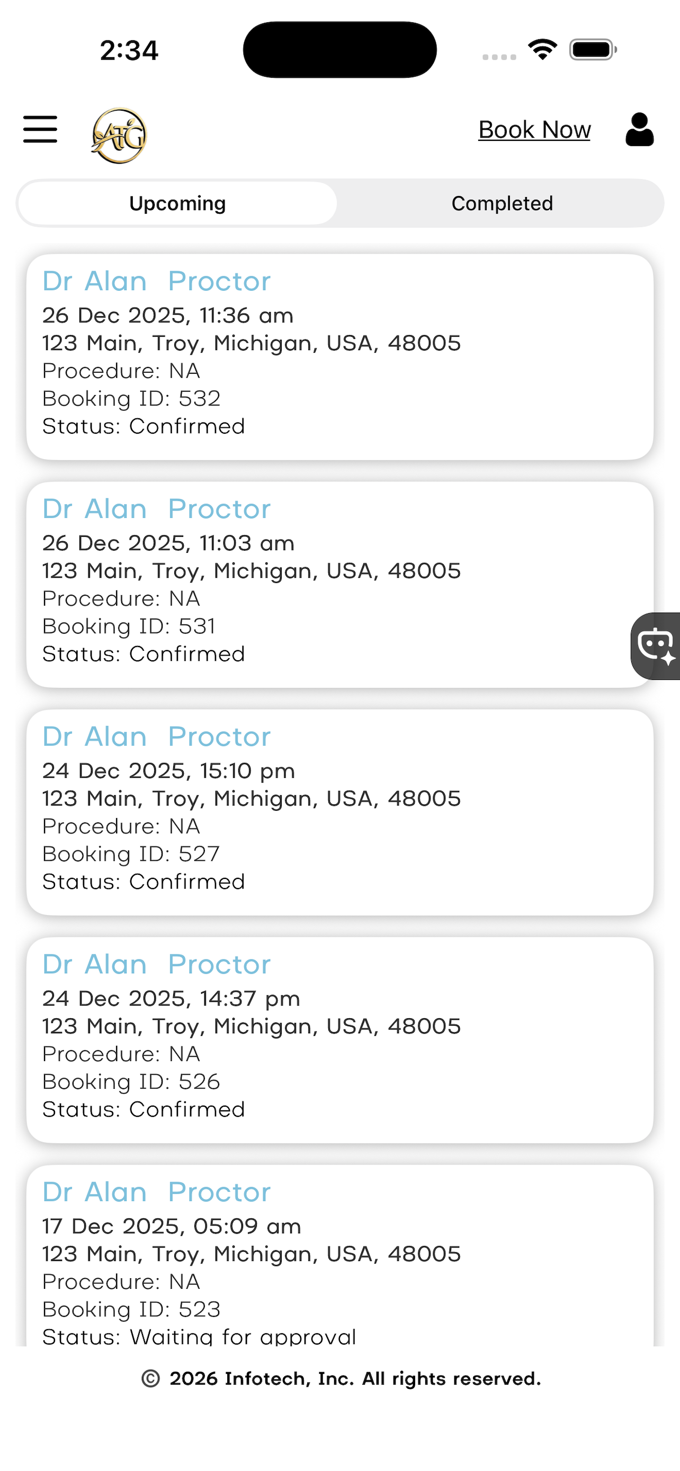Select Dr Alan Proctor name dated 24 Dec 15:10
The width and height of the screenshot is (680, 1471).
(156, 736)
